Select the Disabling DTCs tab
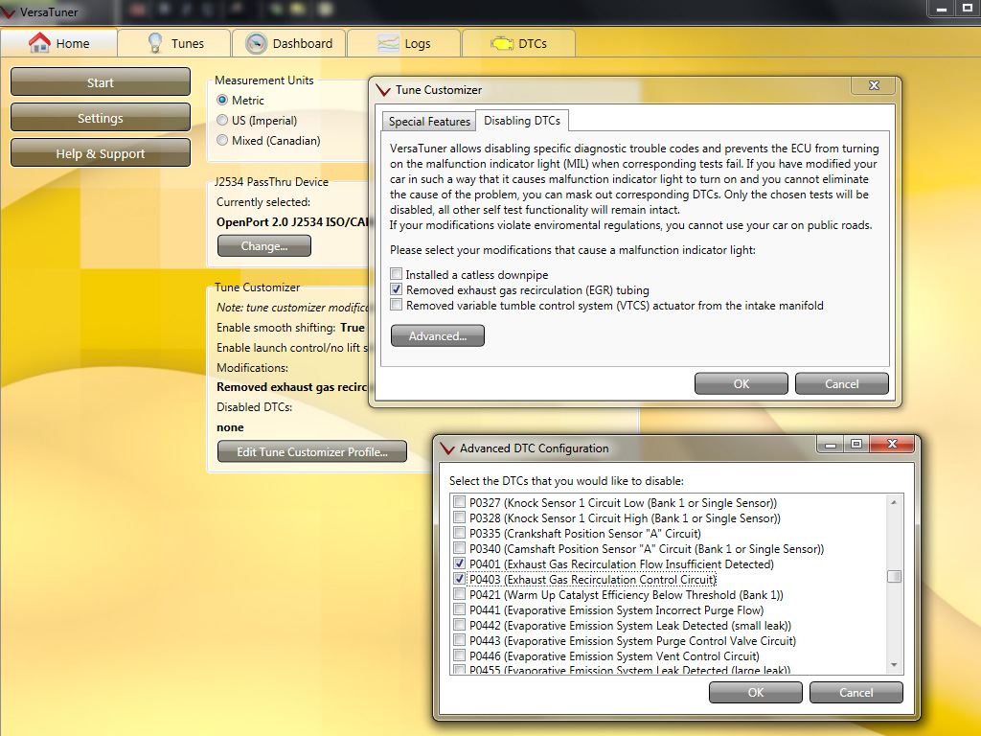Viewport: 981px width, 736px height. pyautogui.click(x=522, y=120)
